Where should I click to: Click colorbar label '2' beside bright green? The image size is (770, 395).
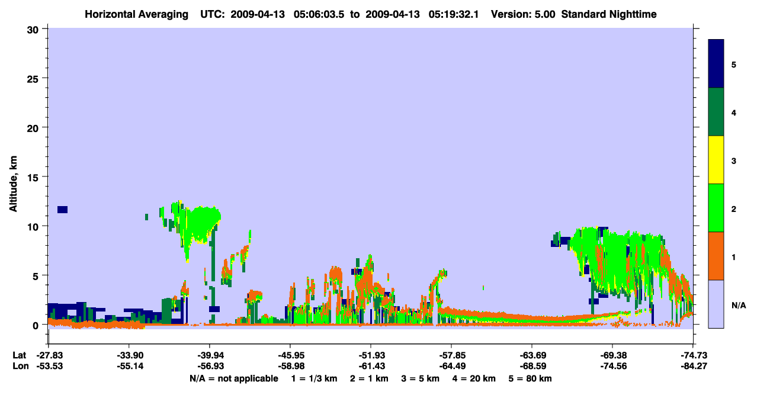pyautogui.click(x=734, y=208)
